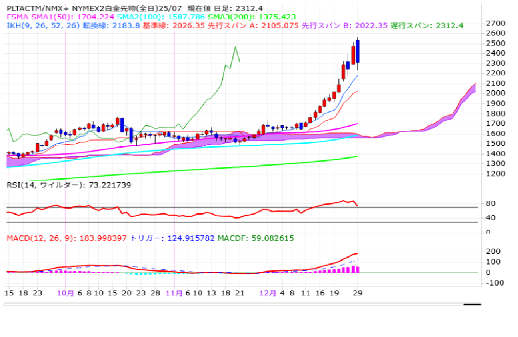Click the latest blue candlestick at 29
The image size is (518, 337).
coord(358,51)
